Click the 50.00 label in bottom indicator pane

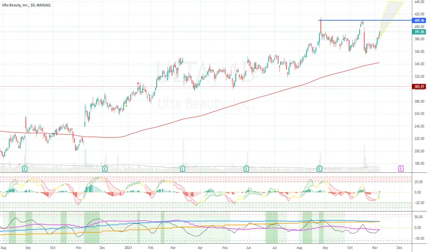click(x=419, y=217)
